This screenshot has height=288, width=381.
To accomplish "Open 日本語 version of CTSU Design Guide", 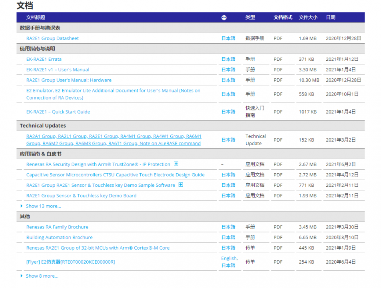I will click(228, 175).
